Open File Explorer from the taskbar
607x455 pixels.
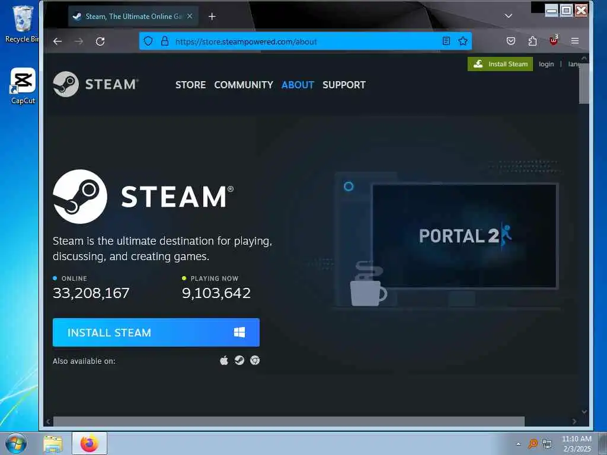53,444
